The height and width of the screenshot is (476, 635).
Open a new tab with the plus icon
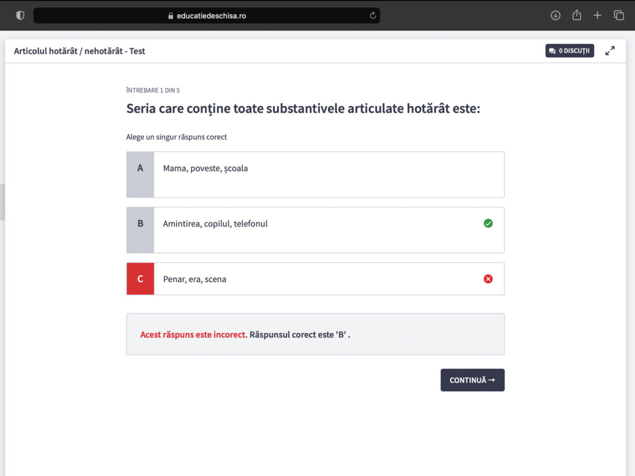point(597,15)
